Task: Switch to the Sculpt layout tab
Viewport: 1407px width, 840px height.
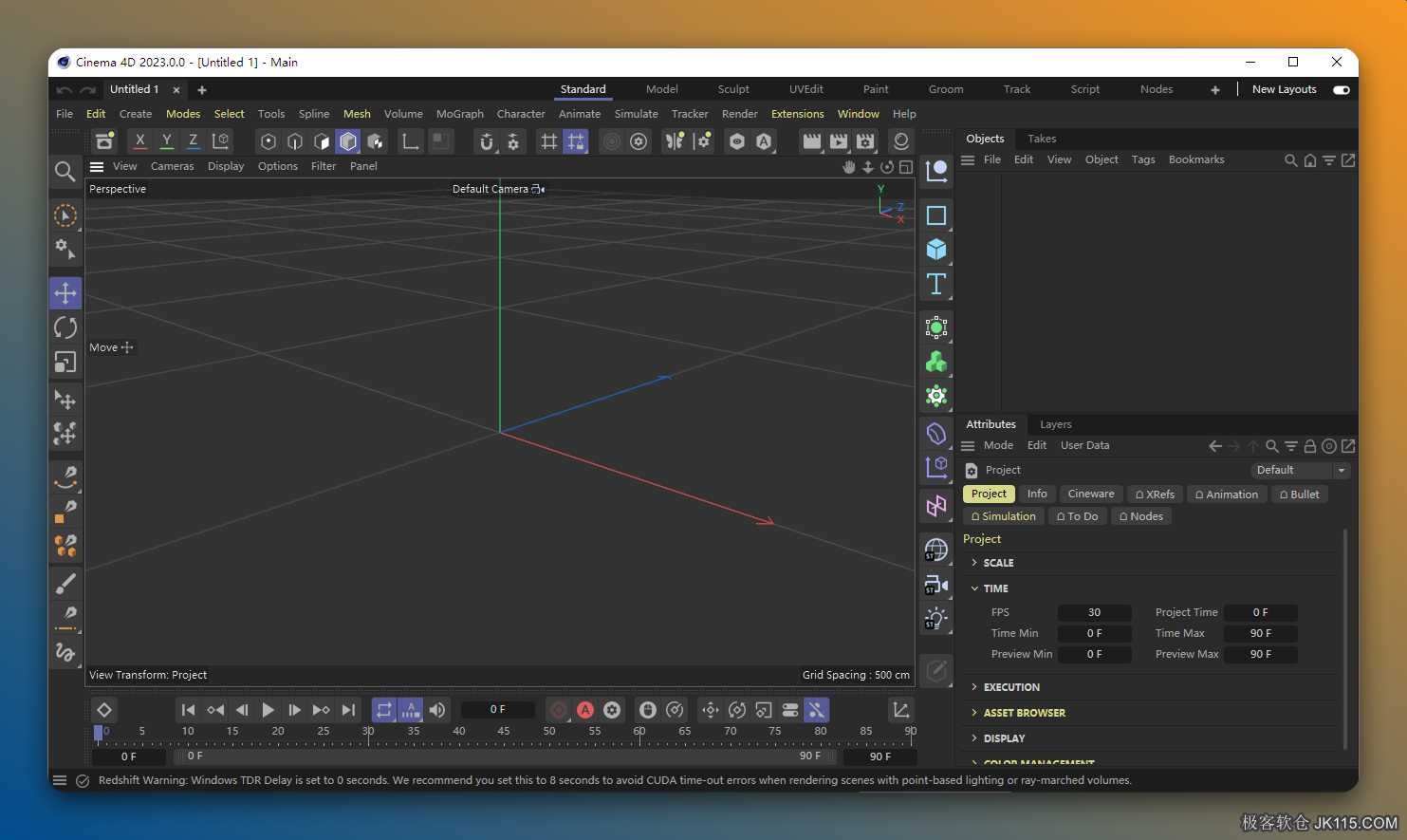Action: (733, 89)
